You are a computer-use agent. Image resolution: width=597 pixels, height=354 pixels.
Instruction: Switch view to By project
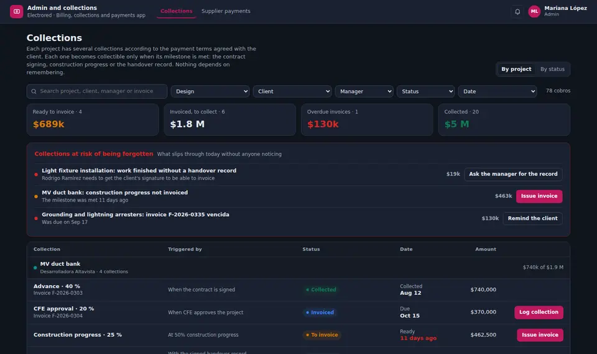[516, 69]
